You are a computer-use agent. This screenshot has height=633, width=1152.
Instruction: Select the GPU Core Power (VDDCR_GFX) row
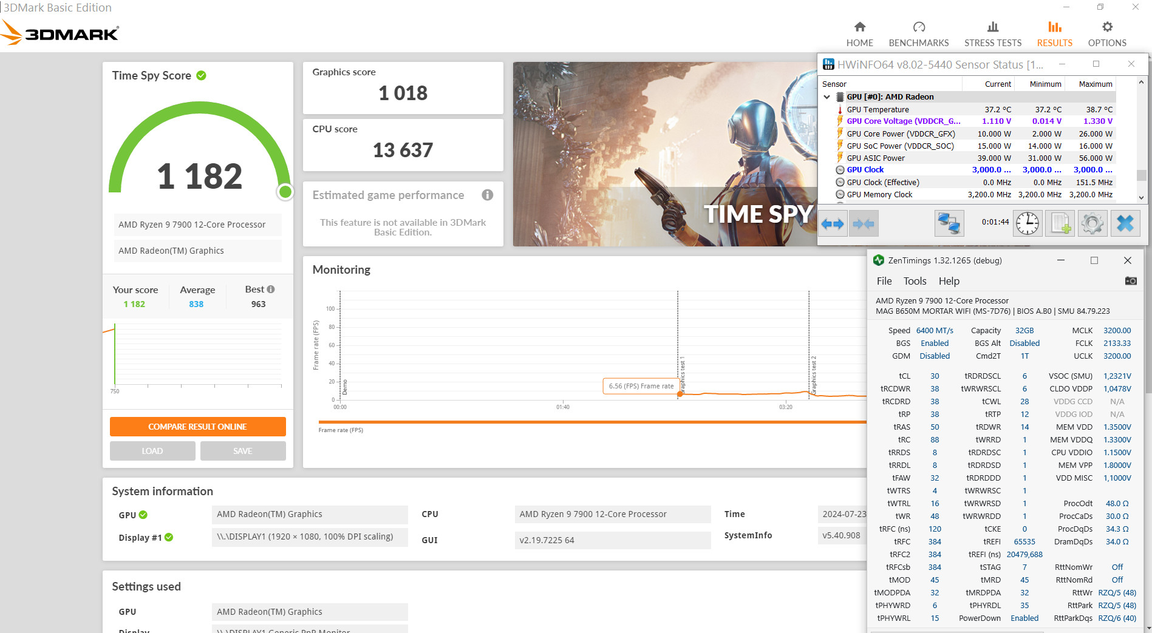(x=974, y=134)
